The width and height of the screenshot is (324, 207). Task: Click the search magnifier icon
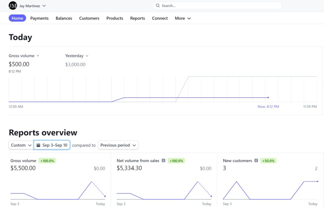pos(158,6)
